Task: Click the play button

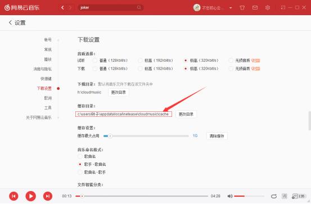Action: pos(31,196)
